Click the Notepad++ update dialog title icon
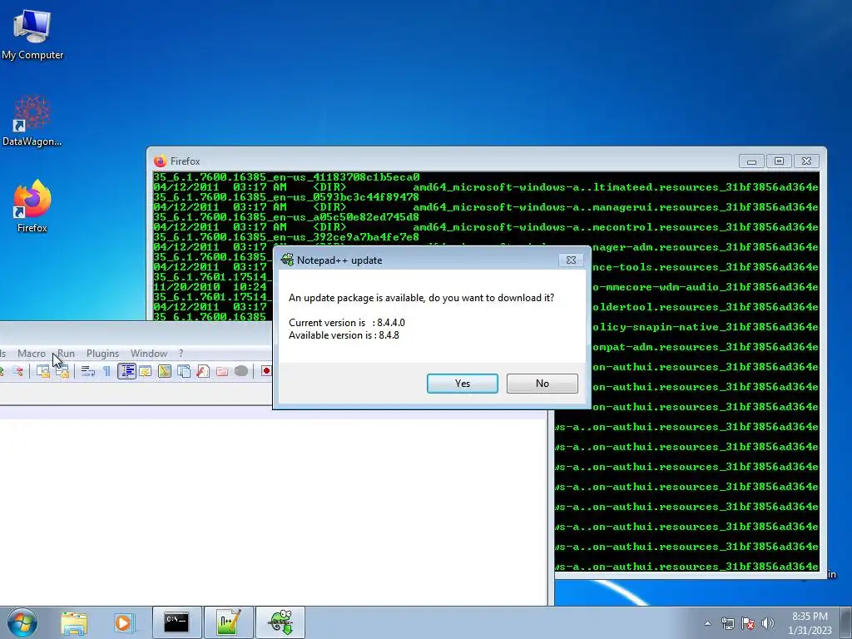852x639 pixels. (x=287, y=260)
